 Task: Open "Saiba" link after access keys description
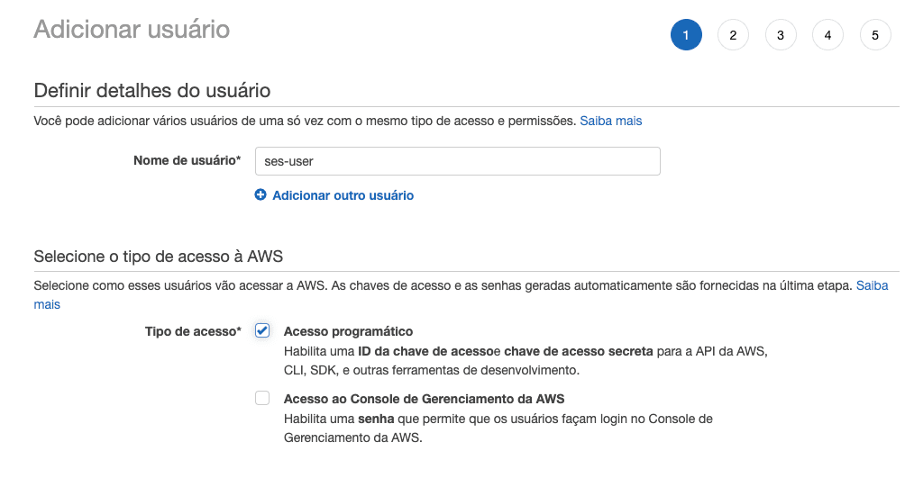point(872,285)
